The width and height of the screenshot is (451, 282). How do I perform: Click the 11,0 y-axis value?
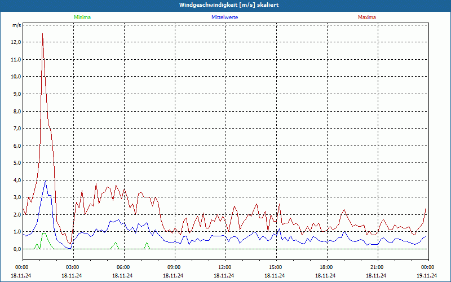pyautogui.click(x=16, y=60)
